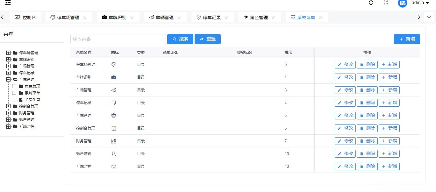Expand 停车场管理 tree node

9,53
